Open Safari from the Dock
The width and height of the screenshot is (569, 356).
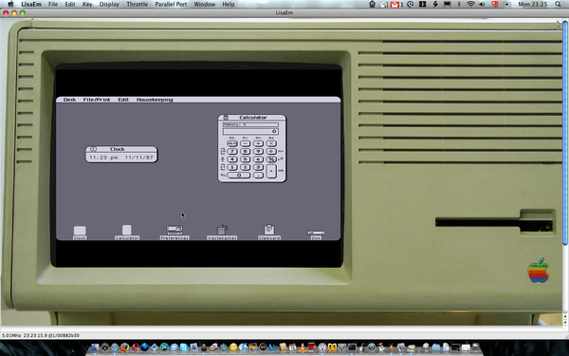(x=115, y=347)
